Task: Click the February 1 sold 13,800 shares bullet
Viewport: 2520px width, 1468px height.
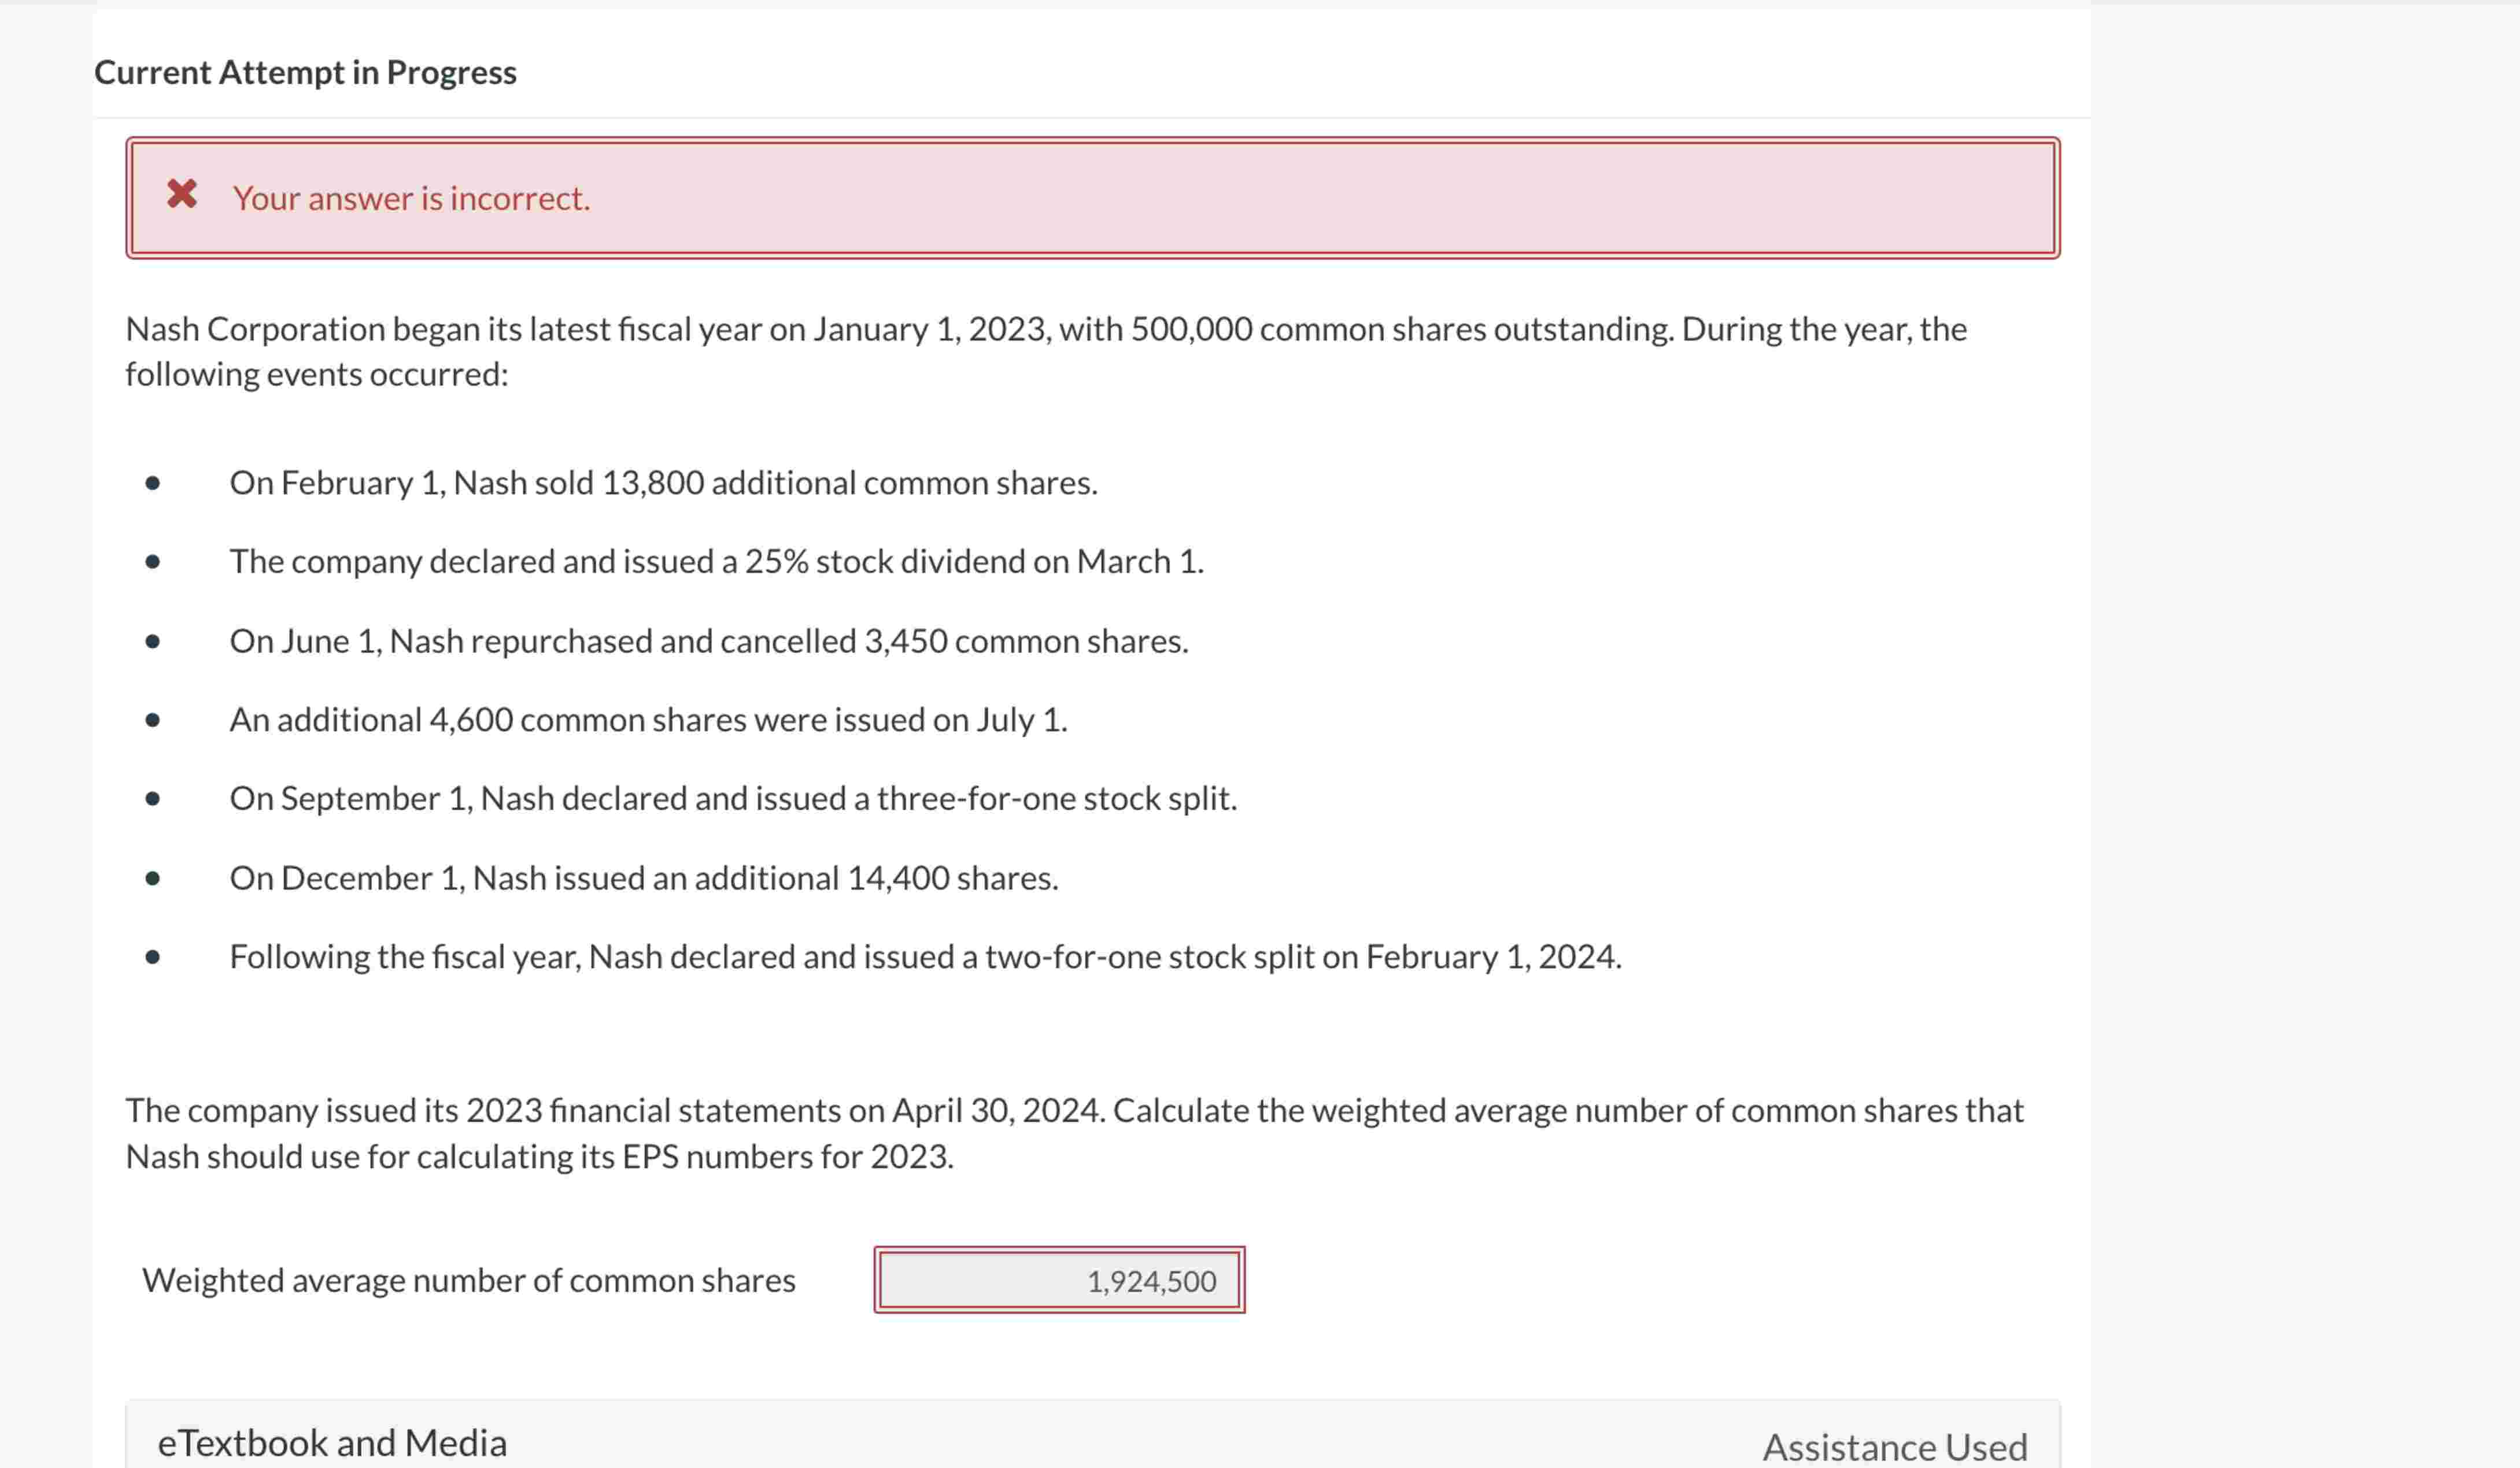Action: point(663,483)
